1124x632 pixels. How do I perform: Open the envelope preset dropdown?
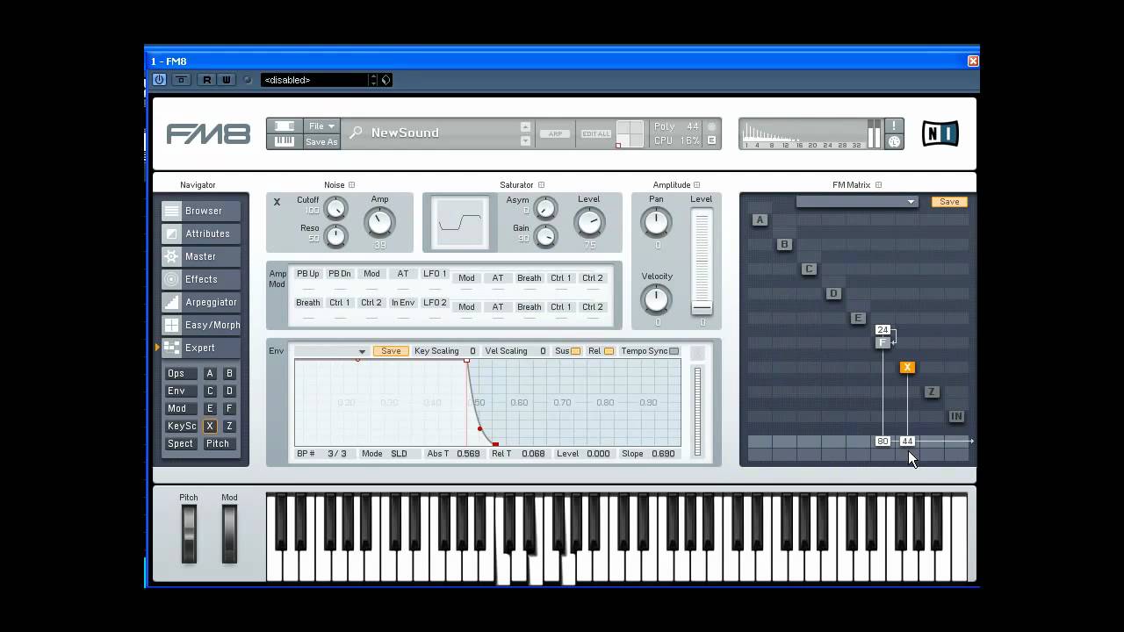[x=330, y=351]
